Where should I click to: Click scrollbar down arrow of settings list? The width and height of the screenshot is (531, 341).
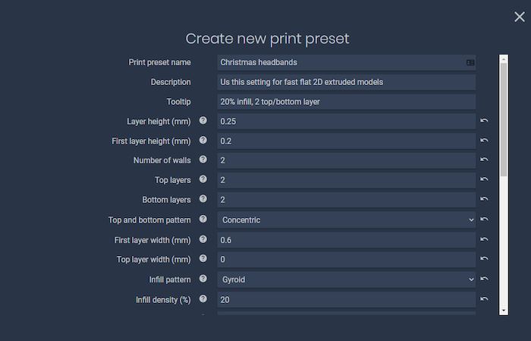pyautogui.click(x=504, y=311)
